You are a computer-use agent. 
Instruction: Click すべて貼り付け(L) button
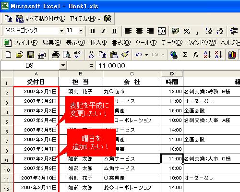[41, 19]
